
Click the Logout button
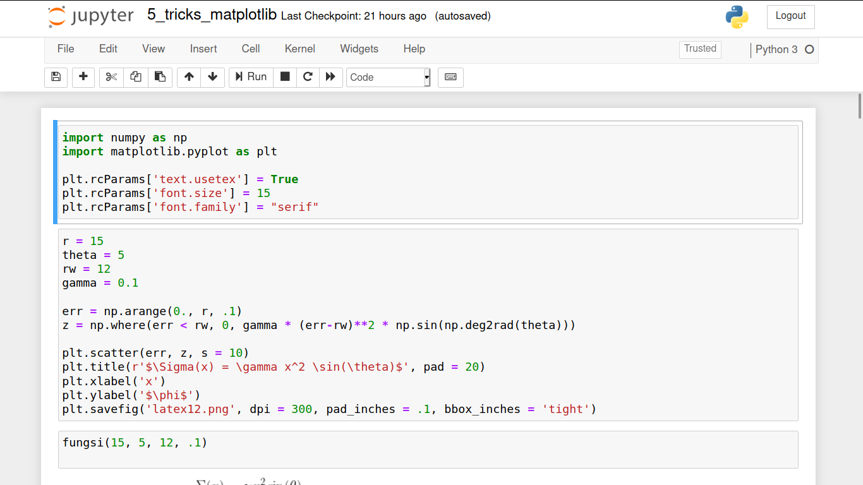(x=790, y=16)
